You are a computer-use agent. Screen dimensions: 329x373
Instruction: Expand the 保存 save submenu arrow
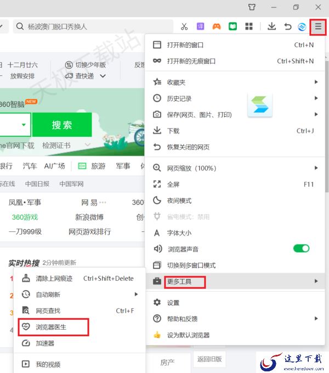(x=316, y=114)
